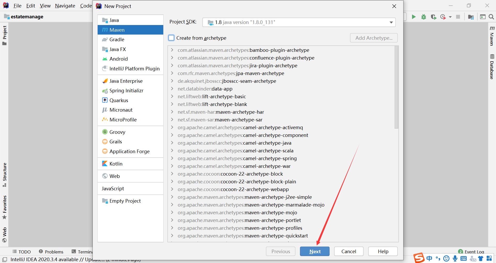
Task: Open the Structure side tool window
Action: coord(4,175)
